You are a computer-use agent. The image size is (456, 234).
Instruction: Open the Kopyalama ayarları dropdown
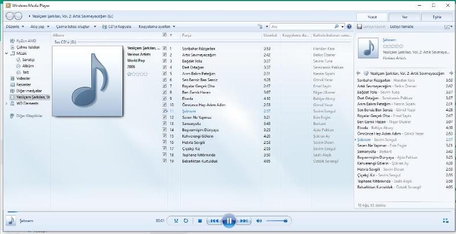click(157, 26)
